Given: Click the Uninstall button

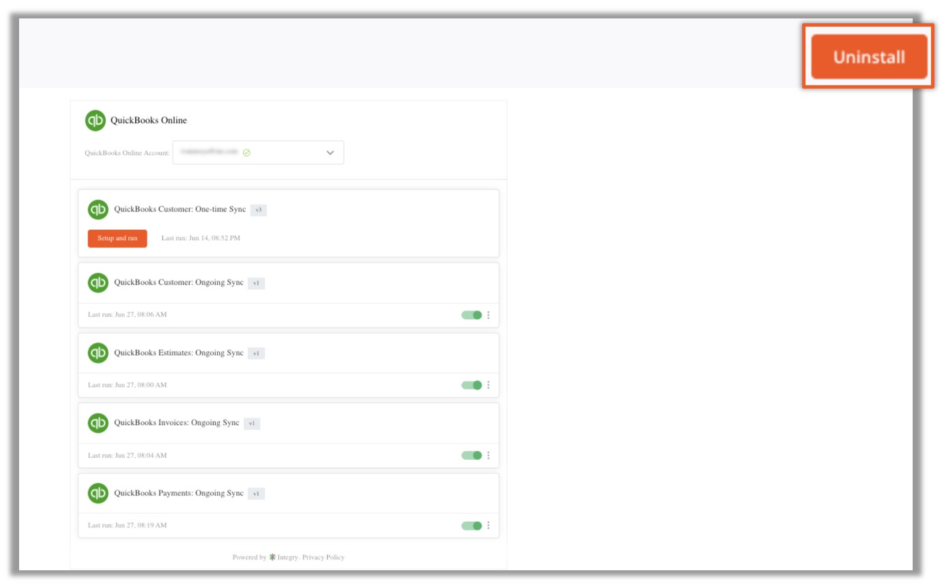Looking at the screenshot, I should (868, 57).
